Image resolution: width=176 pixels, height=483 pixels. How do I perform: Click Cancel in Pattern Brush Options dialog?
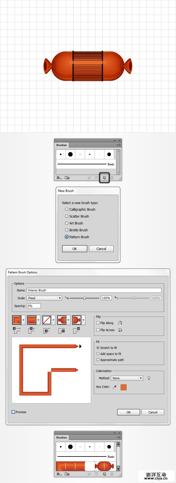click(x=153, y=412)
